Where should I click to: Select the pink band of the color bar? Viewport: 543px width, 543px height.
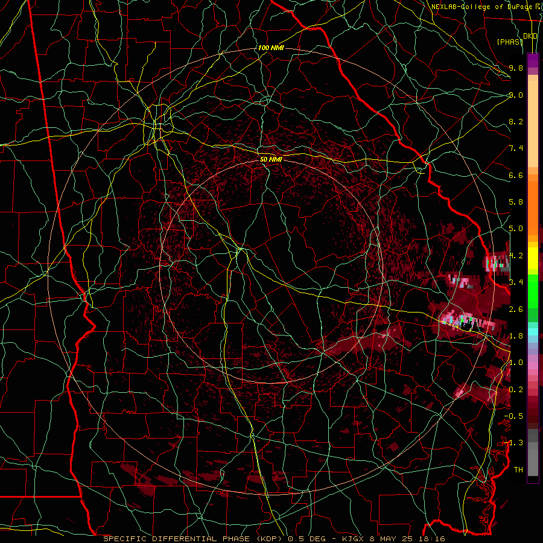(533, 366)
